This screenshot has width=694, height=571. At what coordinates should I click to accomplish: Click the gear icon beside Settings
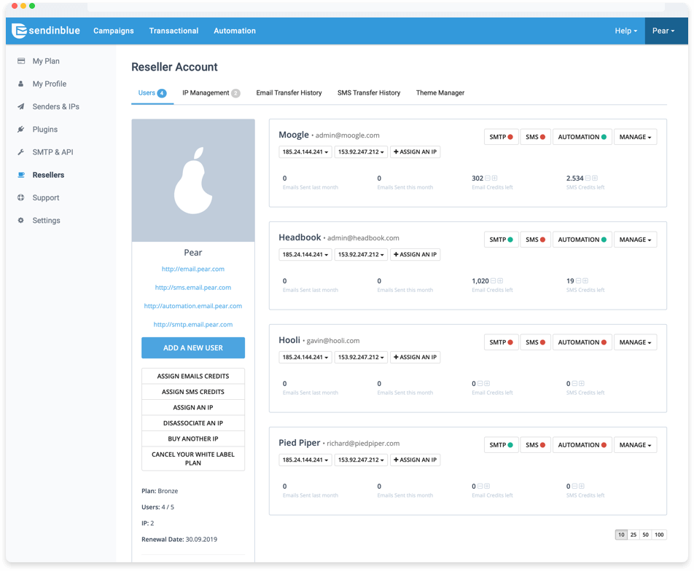coord(21,220)
